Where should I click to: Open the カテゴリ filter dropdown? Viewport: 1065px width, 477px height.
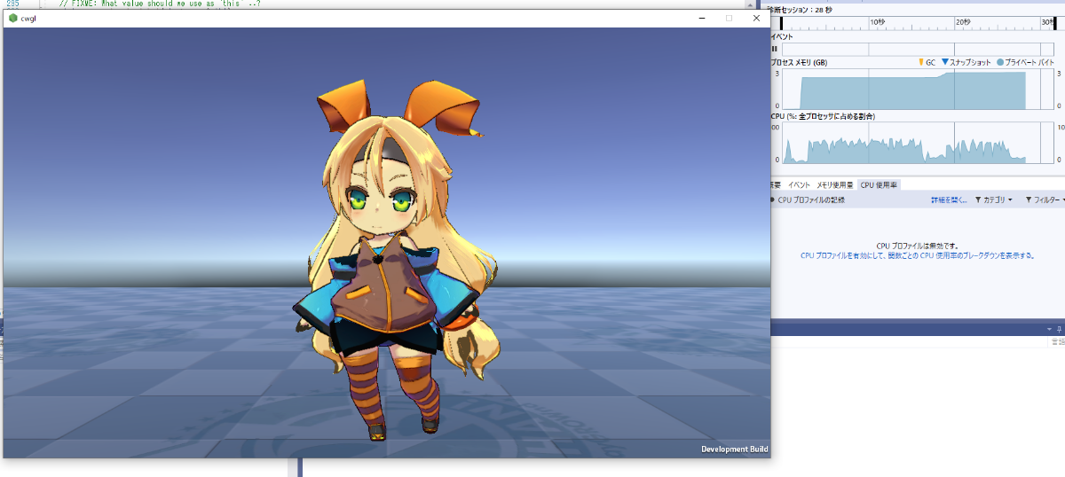(x=993, y=200)
